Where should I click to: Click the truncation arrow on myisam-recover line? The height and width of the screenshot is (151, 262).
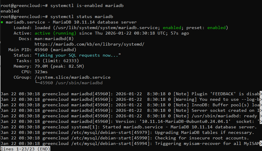click(x=261, y=143)
